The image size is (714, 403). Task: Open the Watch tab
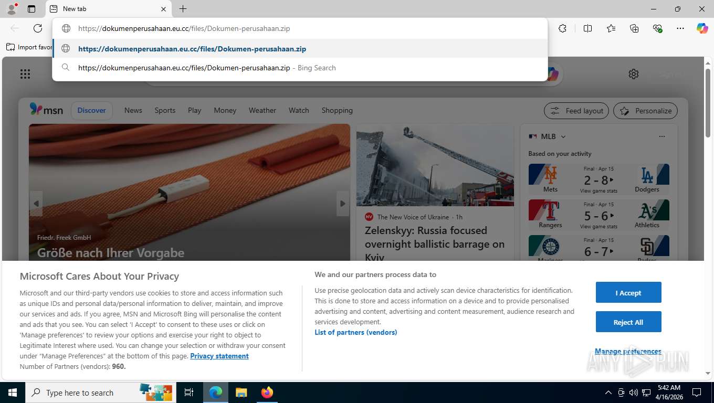point(299,110)
